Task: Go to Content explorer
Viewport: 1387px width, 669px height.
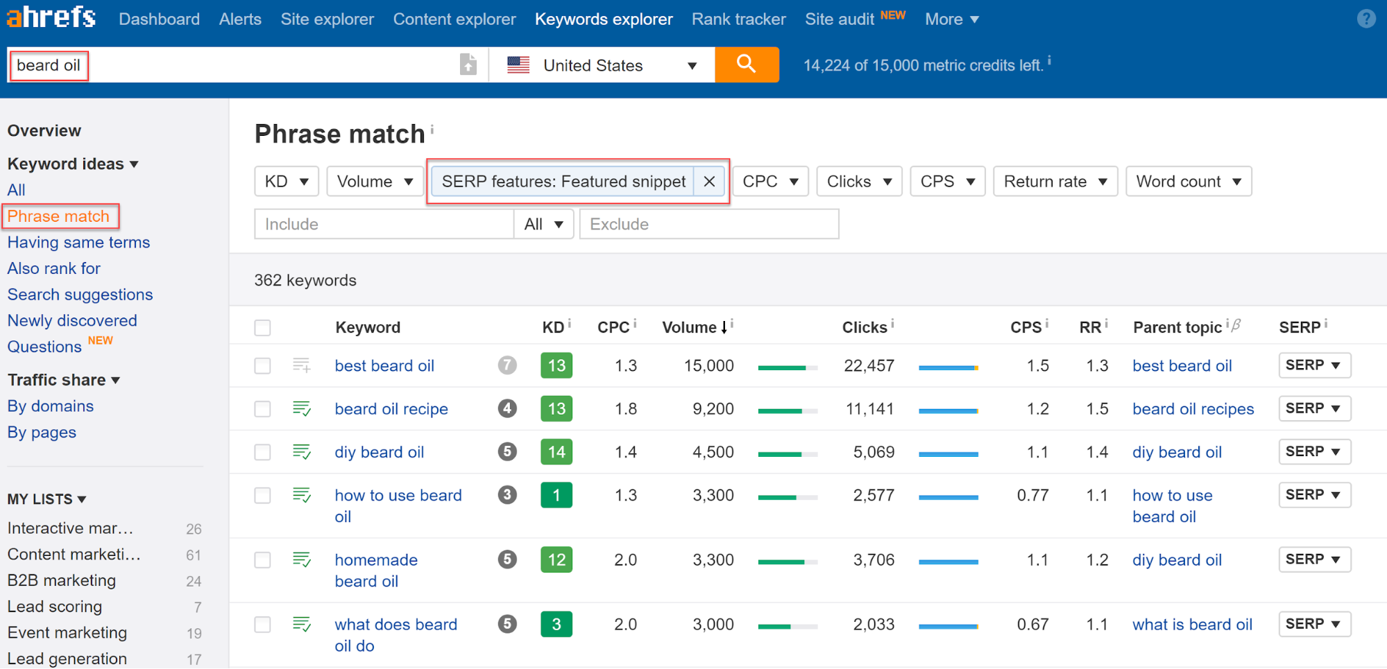Action: [454, 19]
